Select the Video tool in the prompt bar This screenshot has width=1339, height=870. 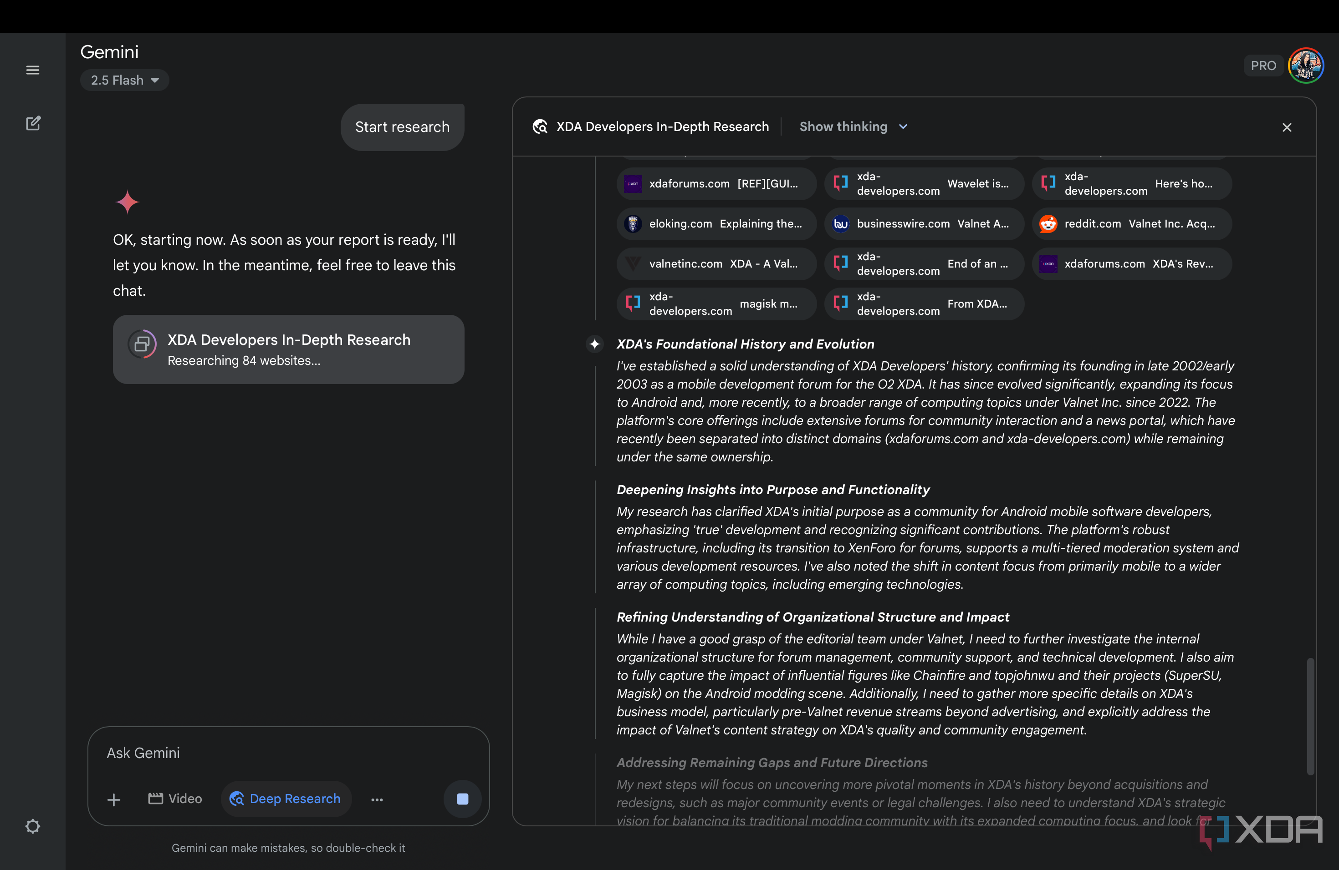pyautogui.click(x=174, y=799)
